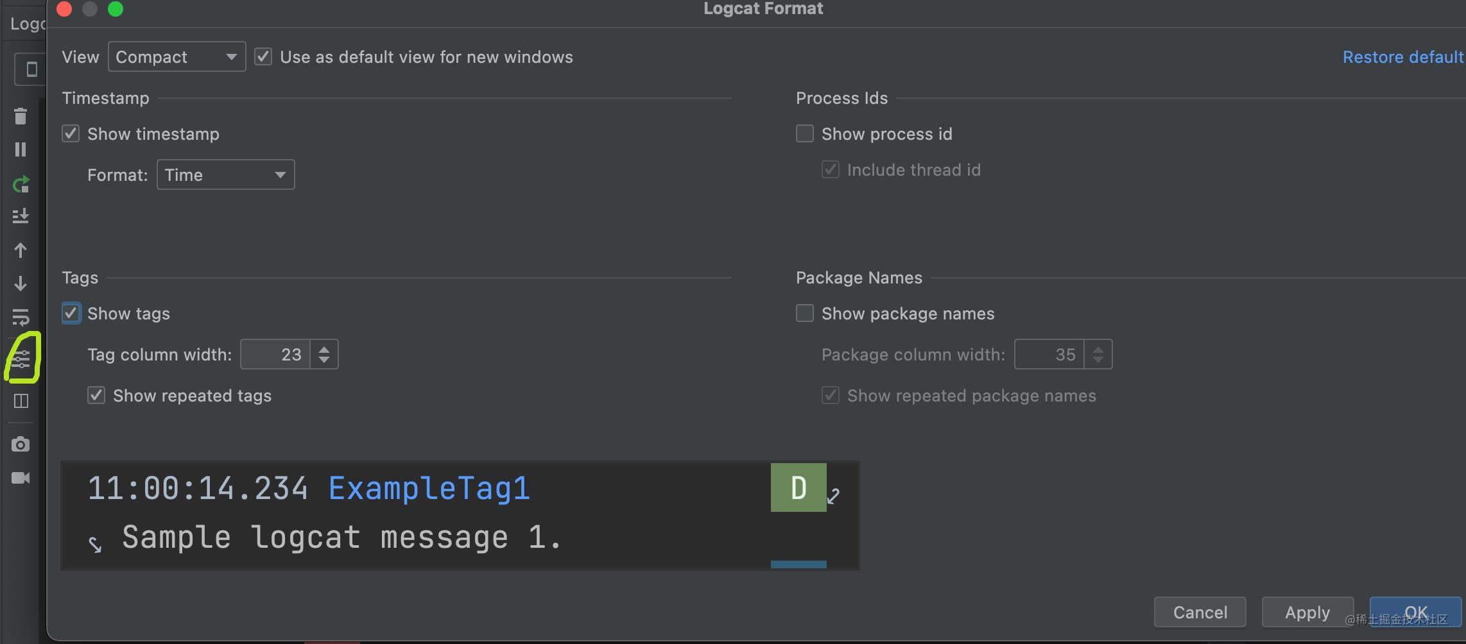Split the Logcat panel
Viewport: 1466px width, 644px height.
click(21, 401)
